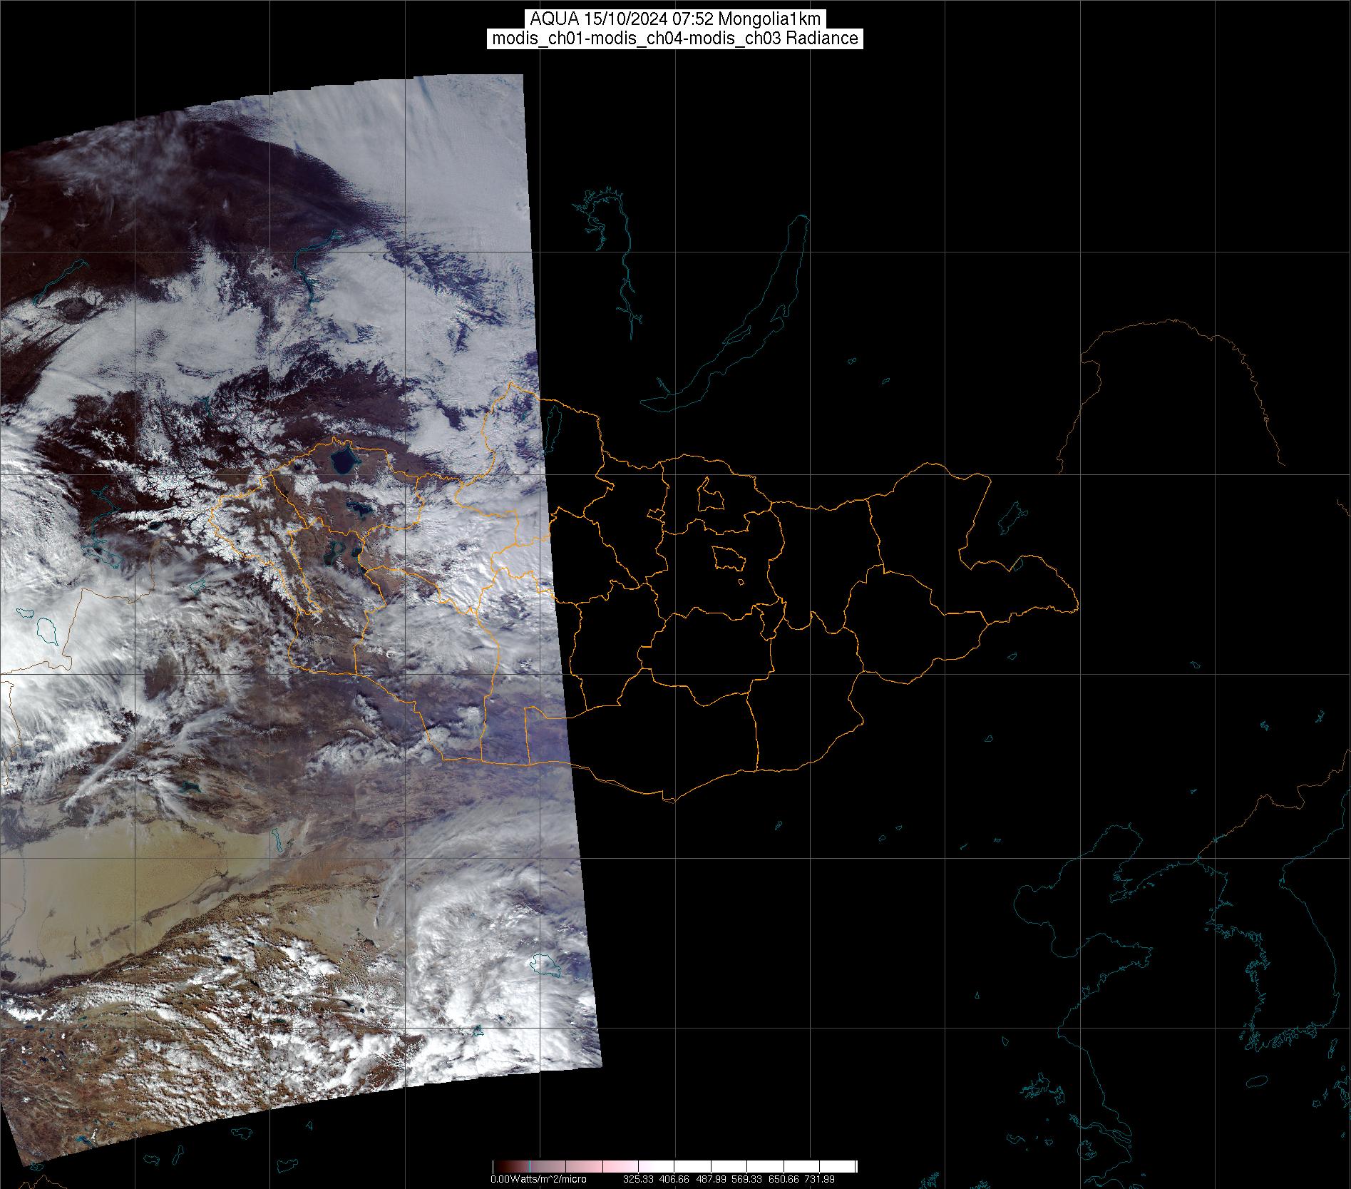This screenshot has width=1351, height=1189.
Task: Click the small enclosed Ulaanbaatar boundary polygon
Action: [x=728, y=557]
